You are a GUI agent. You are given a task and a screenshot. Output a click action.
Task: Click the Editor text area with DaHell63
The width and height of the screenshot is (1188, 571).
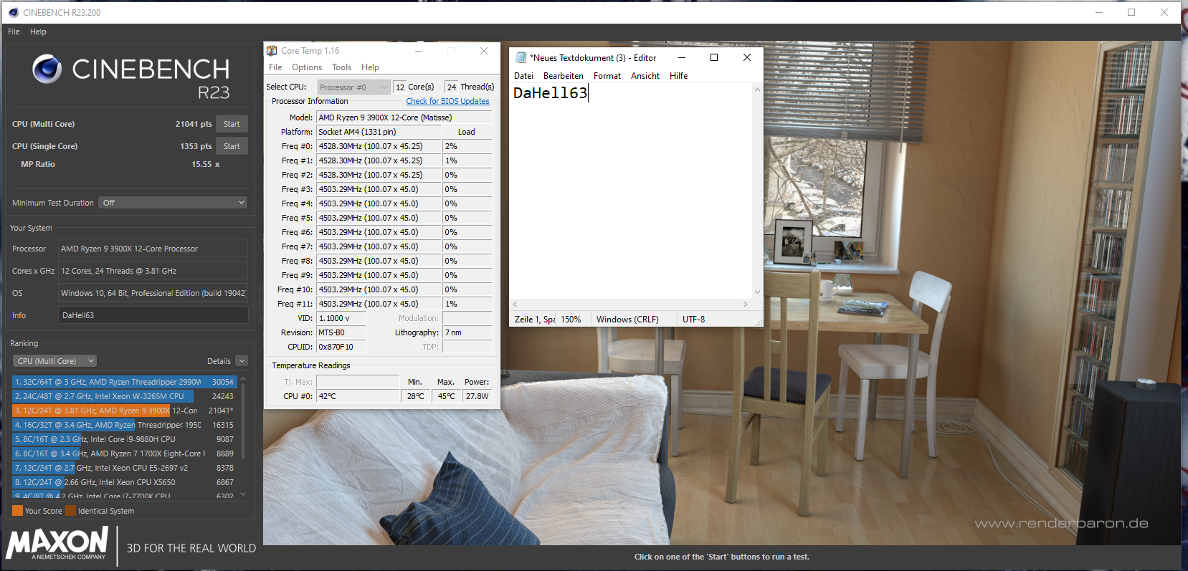[x=631, y=190]
